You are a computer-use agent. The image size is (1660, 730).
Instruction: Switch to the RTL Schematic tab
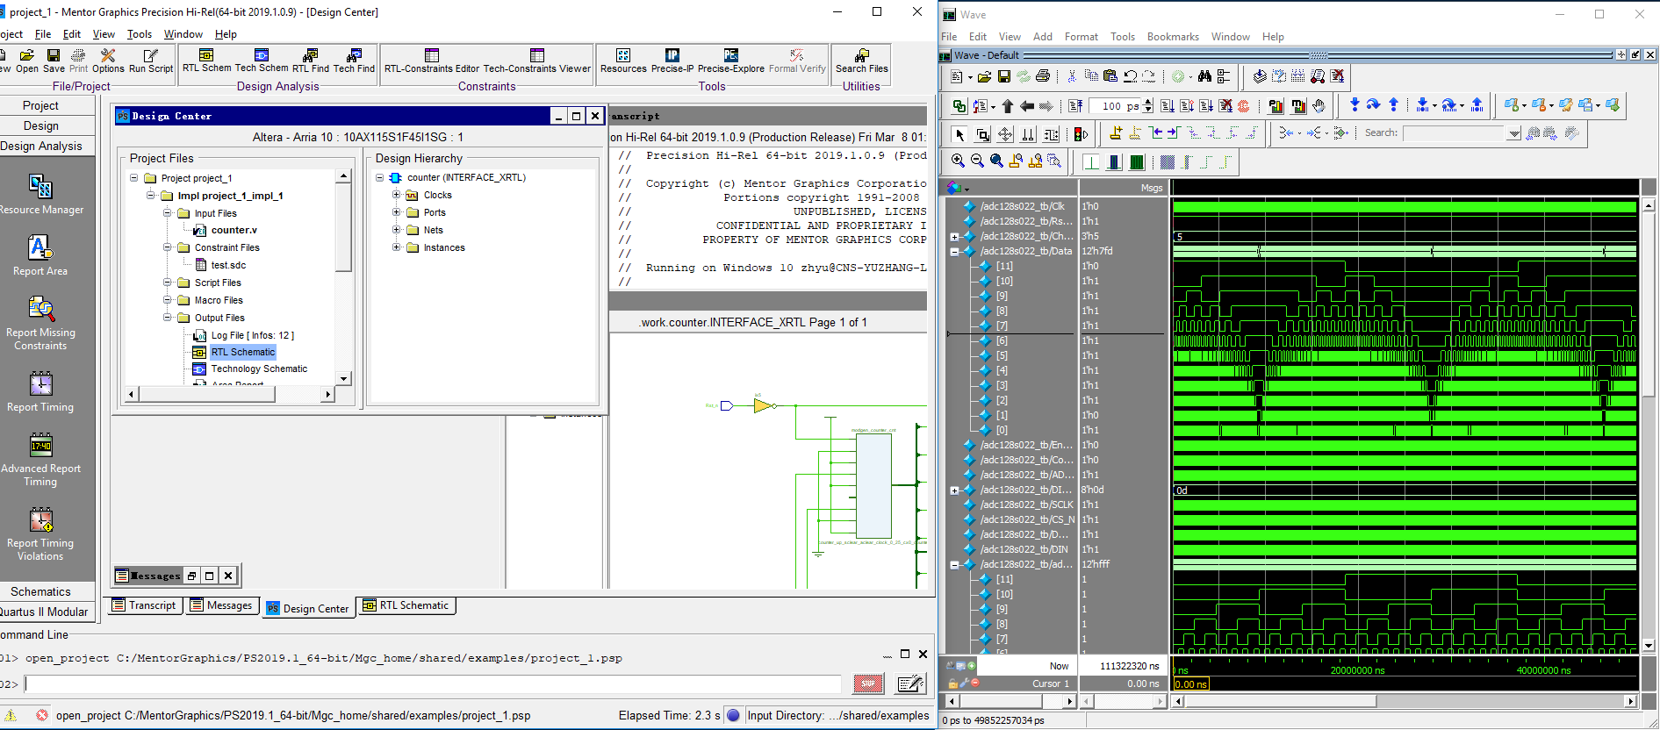point(406,605)
